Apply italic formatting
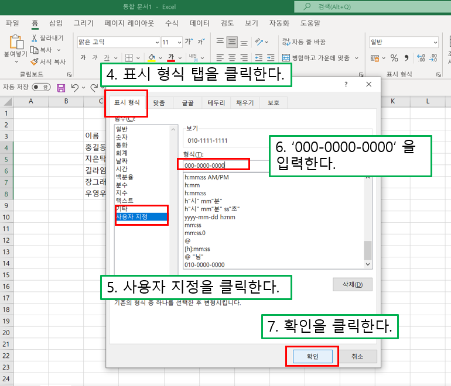This screenshot has height=386, width=451. tap(95, 58)
